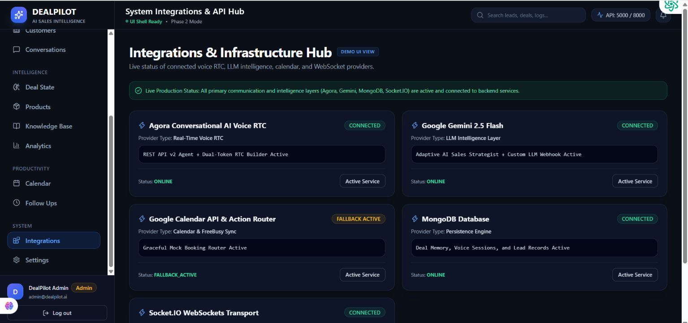This screenshot has width=688, height=323.
Task: Click the Follow Ups clock icon
Action: pos(17,203)
